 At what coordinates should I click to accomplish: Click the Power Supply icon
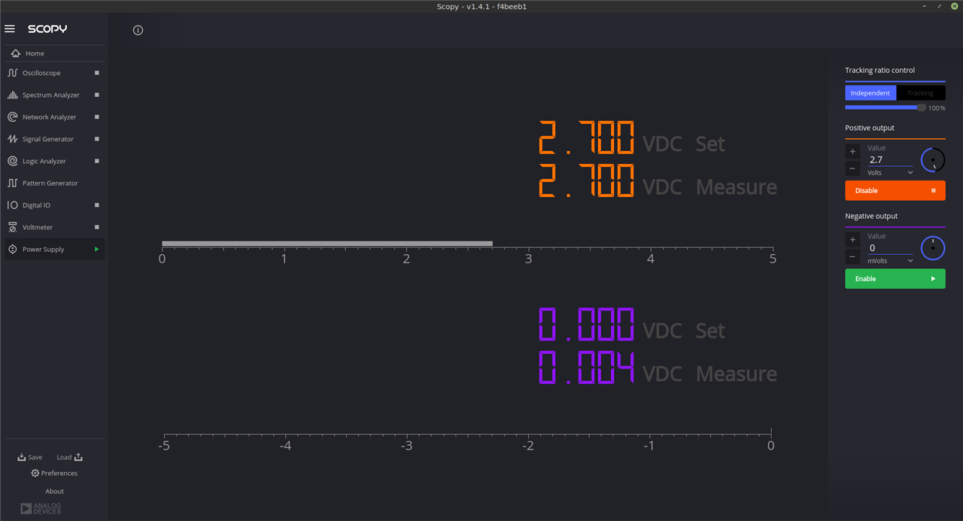point(12,249)
